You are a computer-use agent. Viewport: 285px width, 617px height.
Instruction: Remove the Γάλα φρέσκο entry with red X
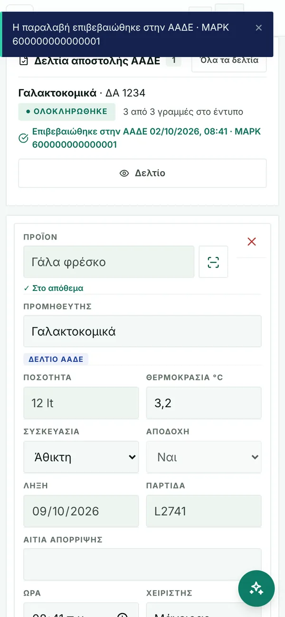(252, 241)
